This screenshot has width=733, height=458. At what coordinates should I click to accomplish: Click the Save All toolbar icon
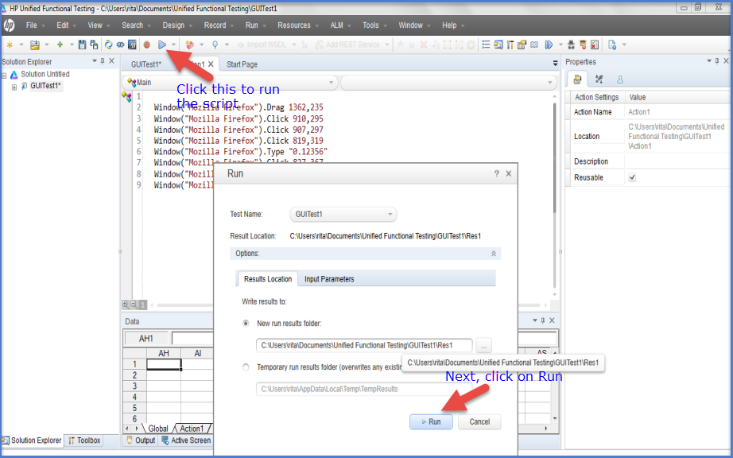94,45
